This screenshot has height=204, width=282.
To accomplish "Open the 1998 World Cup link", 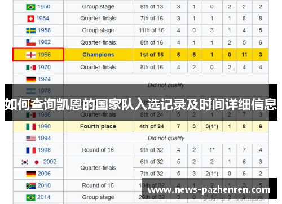I will pyautogui.click(x=45, y=150).
